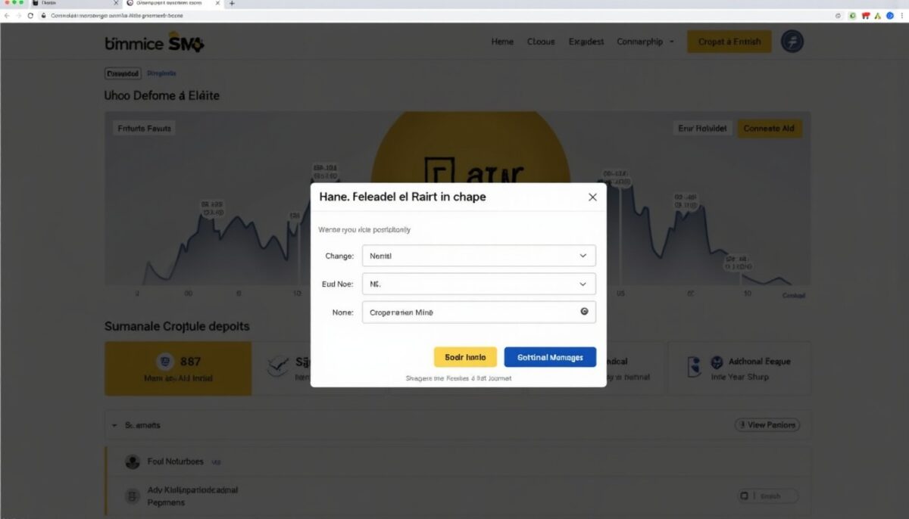Collapse the section with the arrow expander
909x519 pixels.
coord(115,425)
